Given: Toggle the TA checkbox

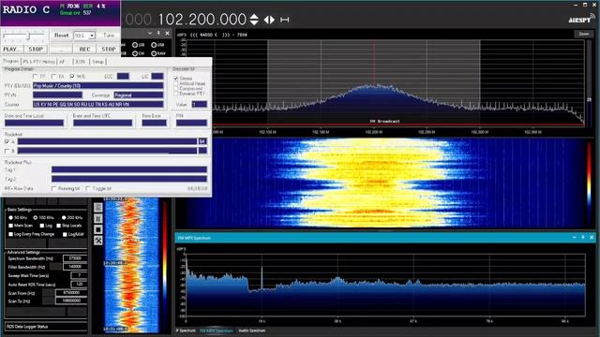Looking at the screenshot, I should click(54, 77).
